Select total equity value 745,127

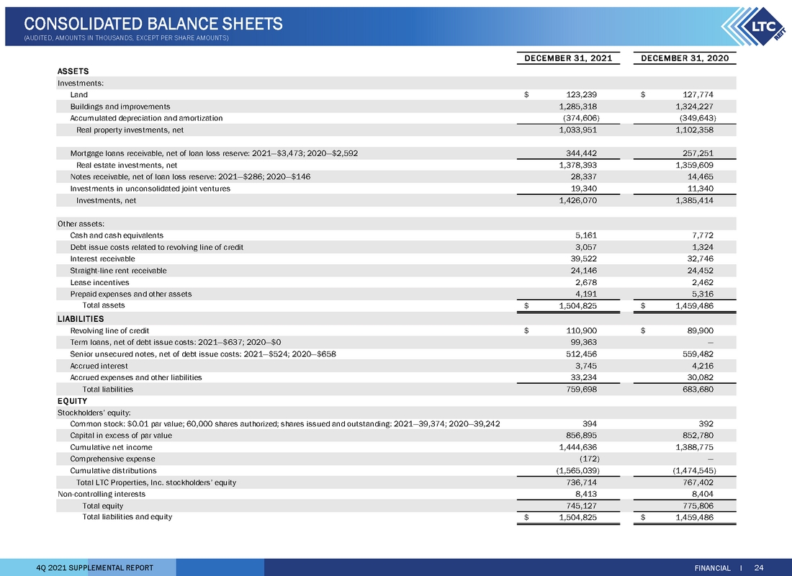(581, 505)
